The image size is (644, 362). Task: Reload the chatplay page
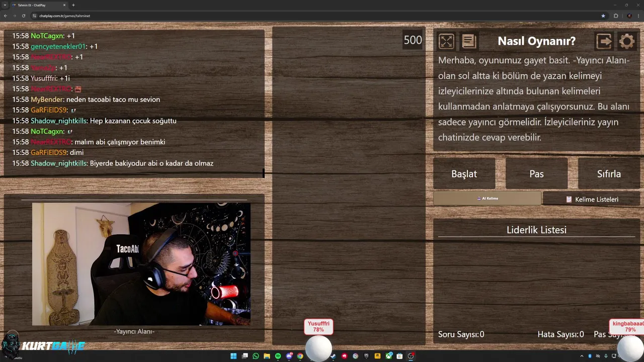[x=24, y=16]
